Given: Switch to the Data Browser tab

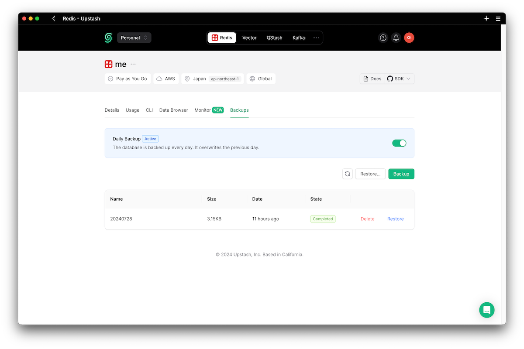Looking at the screenshot, I should [173, 110].
